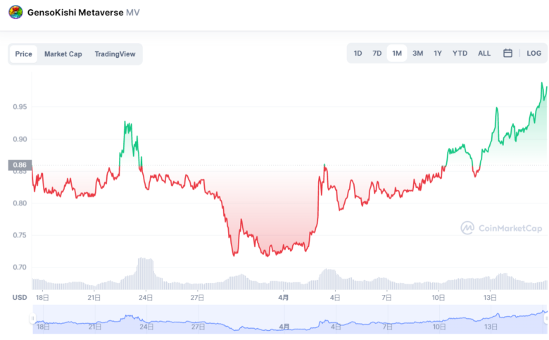Click the 10日 main x-axis label
This screenshot has width=549, height=340.
[x=438, y=298]
